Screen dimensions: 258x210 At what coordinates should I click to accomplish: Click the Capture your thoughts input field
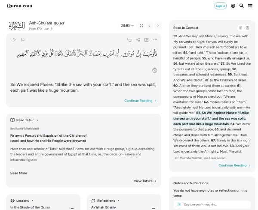tap(212, 204)
